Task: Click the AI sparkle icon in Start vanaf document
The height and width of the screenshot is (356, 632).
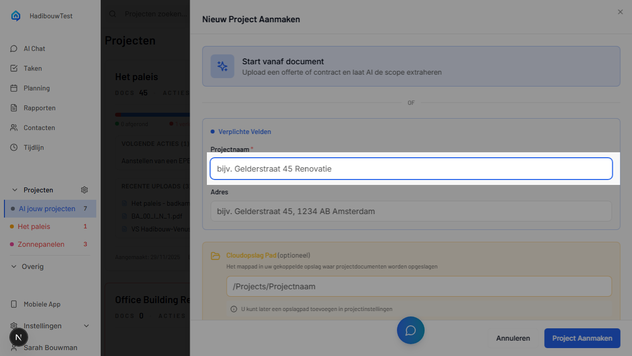Action: 222,66
